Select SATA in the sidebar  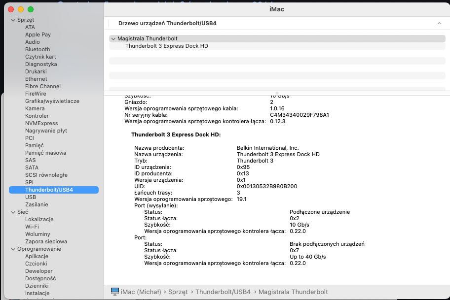coord(32,167)
